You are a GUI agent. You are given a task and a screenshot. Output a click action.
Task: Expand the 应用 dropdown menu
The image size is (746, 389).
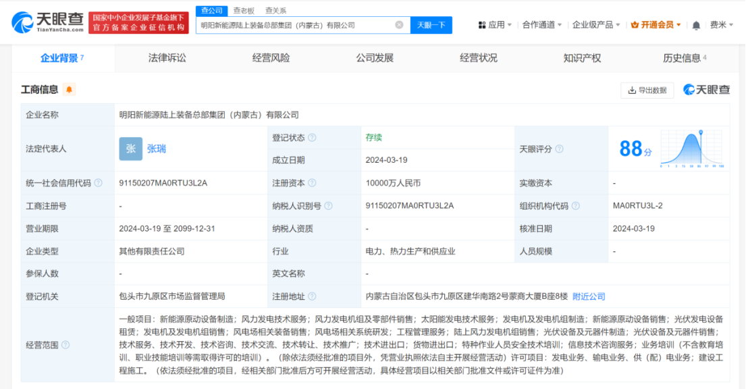point(496,25)
